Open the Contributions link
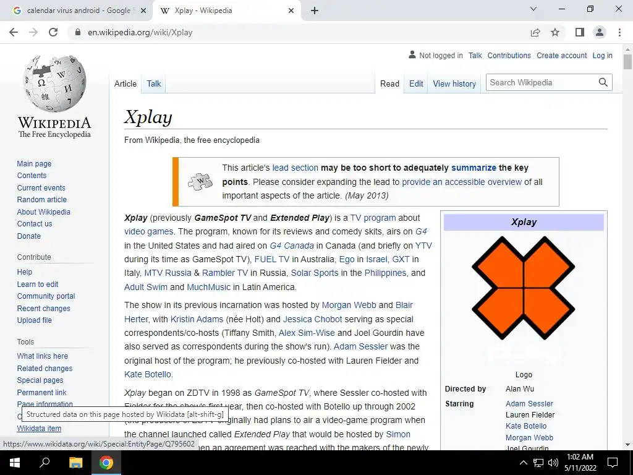This screenshot has height=475, width=633. [x=509, y=55]
